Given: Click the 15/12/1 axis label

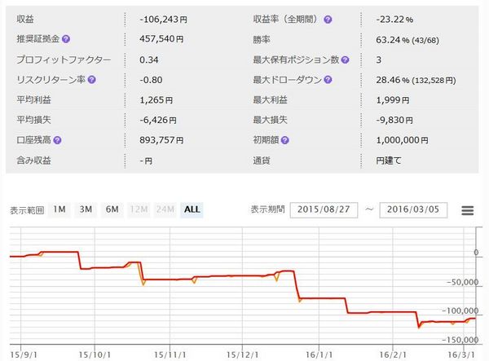Looking at the screenshot, I should coord(242,354).
